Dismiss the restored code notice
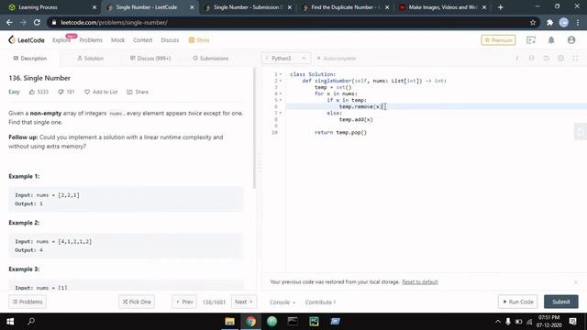Viewport: 587px width, 330px height. pyautogui.click(x=575, y=282)
